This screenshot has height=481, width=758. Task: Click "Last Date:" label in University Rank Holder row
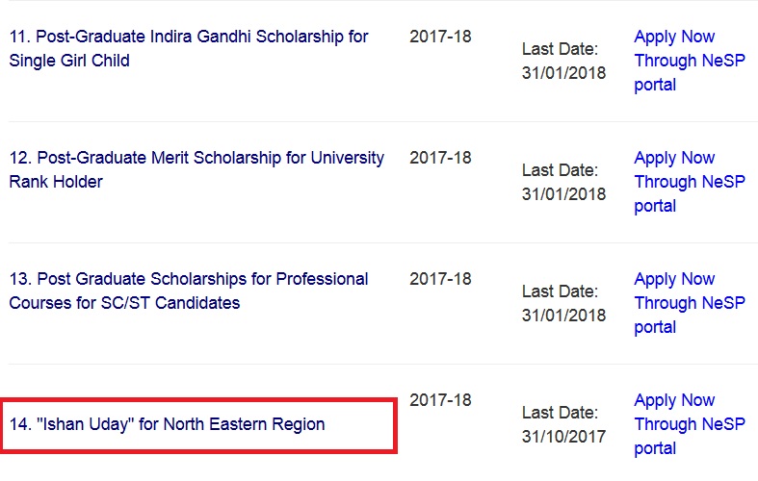click(560, 170)
